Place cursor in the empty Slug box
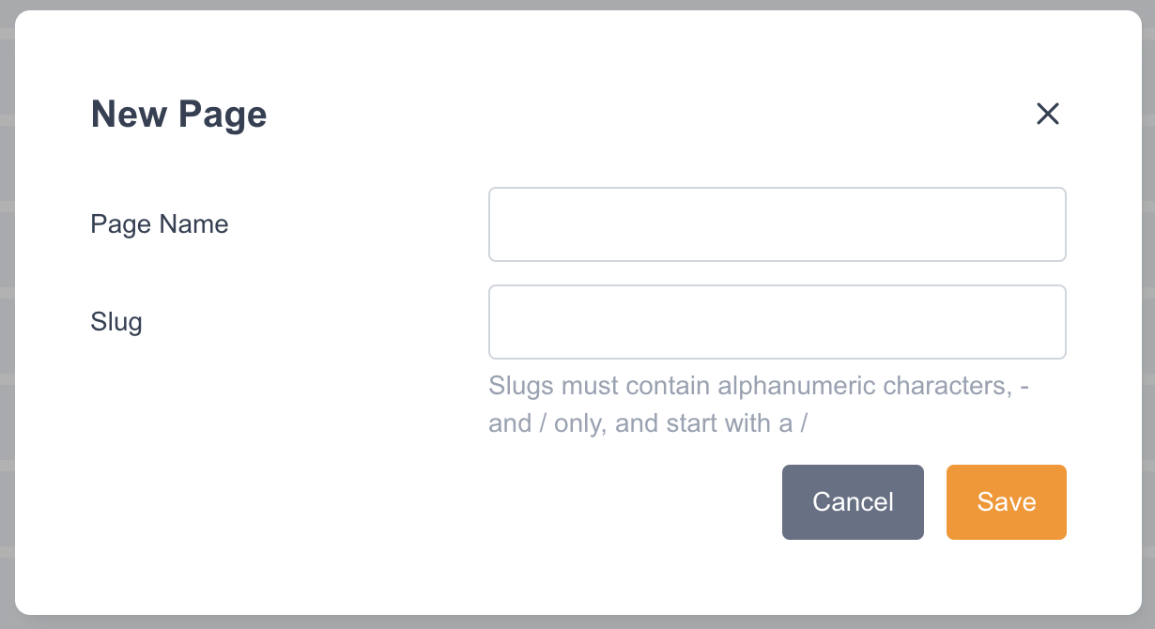This screenshot has height=629, width=1155. [777, 322]
